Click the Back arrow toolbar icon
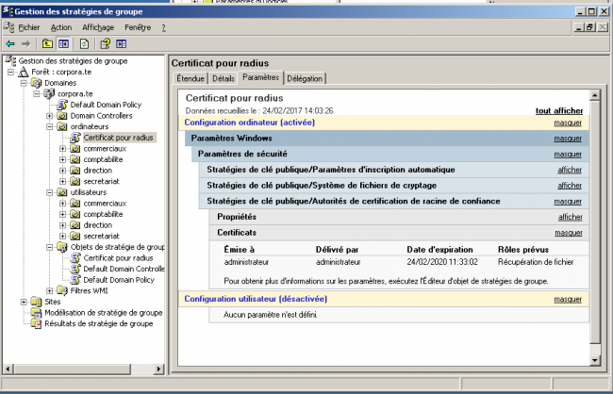Viewport: 613px width, 394px height. click(x=10, y=43)
